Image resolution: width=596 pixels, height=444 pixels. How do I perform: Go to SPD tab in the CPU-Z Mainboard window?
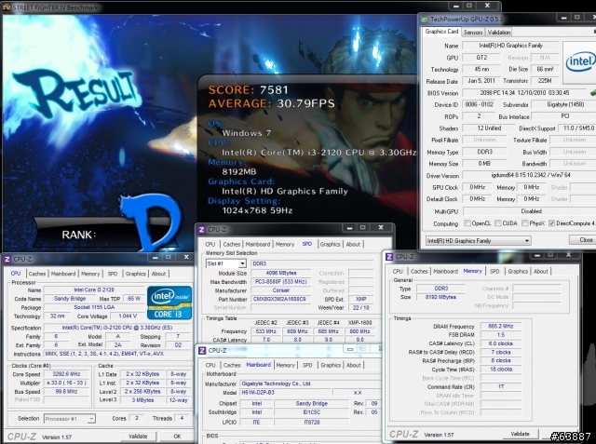point(307,365)
